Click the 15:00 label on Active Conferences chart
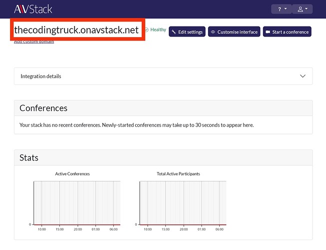Viewport: 326px width, 250px height. (59, 229)
